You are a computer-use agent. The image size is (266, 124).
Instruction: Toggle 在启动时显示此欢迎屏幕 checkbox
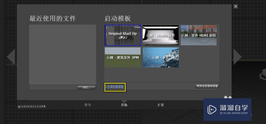coord(19,107)
